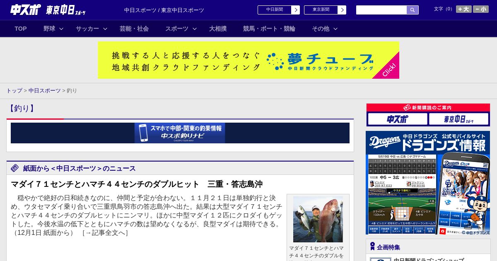The height and width of the screenshot is (261, 497).
Task: Open the 大相撲 menu item
Action: (x=218, y=29)
